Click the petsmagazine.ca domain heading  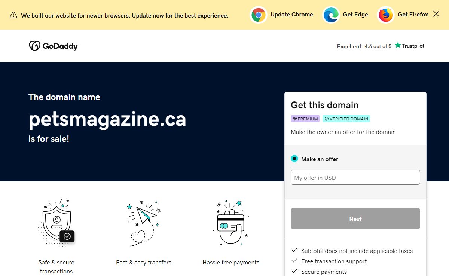point(107,119)
